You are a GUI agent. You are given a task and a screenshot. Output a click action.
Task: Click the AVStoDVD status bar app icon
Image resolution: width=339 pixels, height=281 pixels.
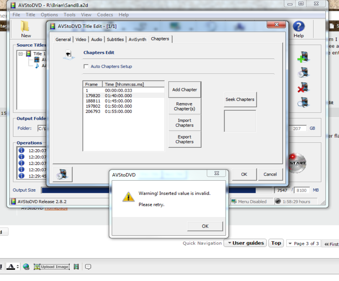13,201
